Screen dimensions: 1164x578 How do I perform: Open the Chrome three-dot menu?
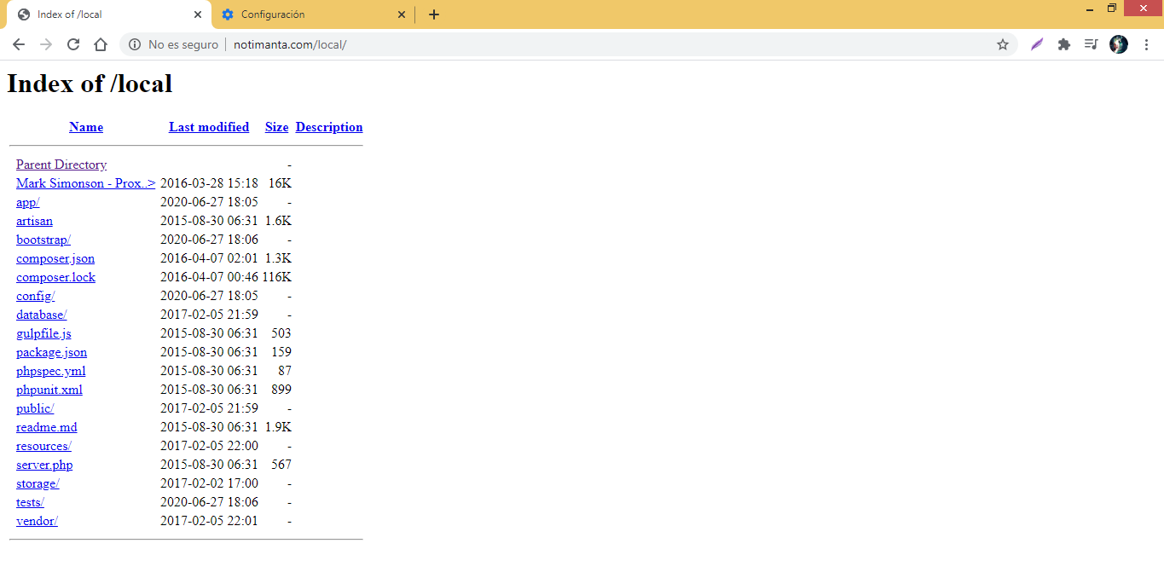point(1146,44)
